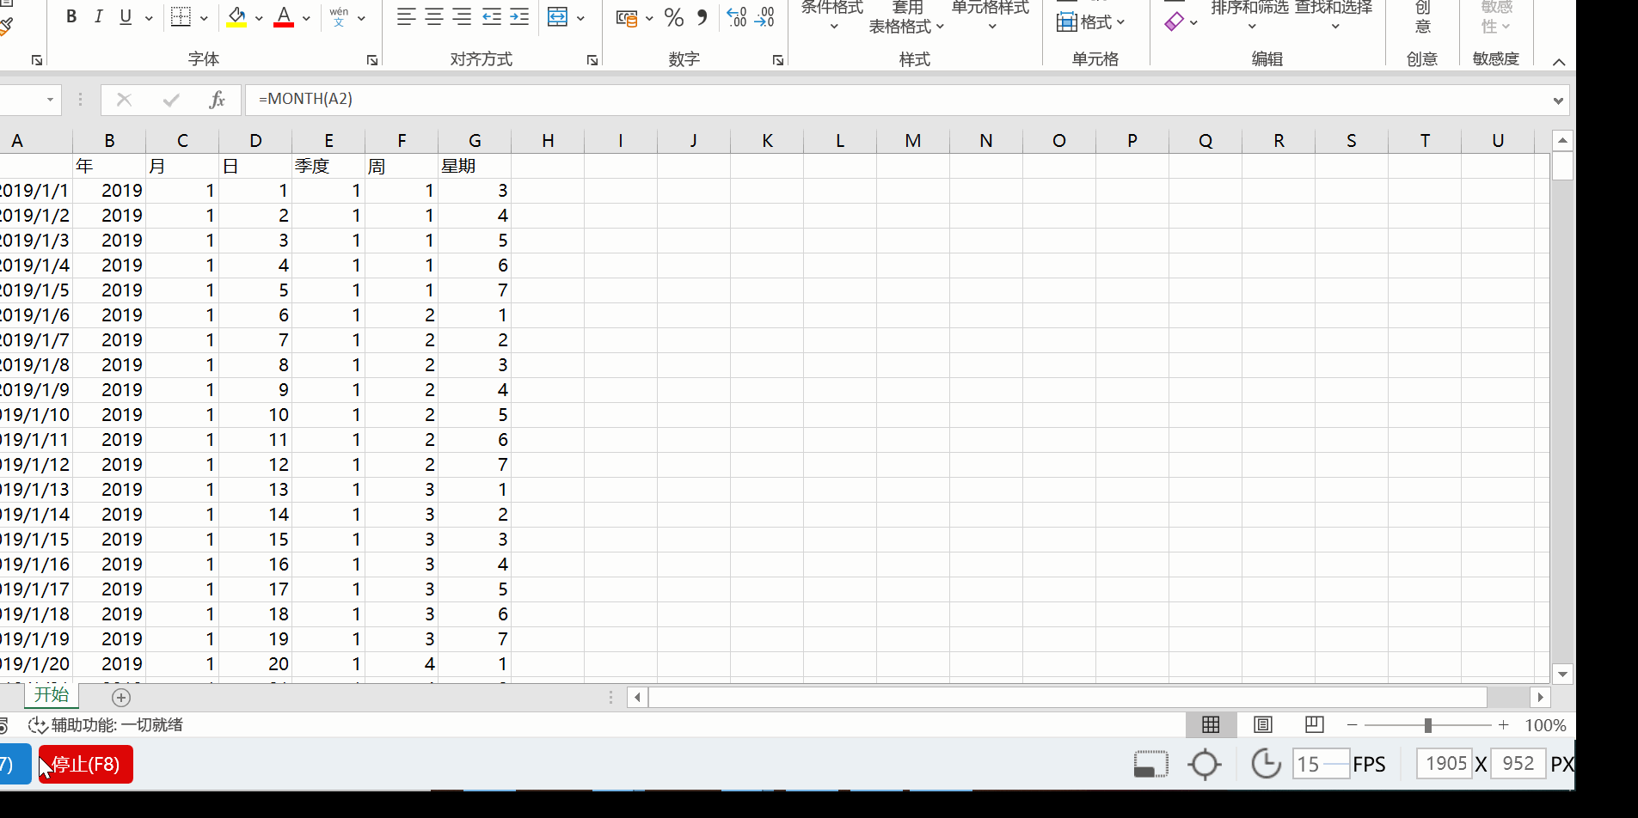Switch to Normal view
This screenshot has height=818, width=1638.
pyautogui.click(x=1211, y=725)
